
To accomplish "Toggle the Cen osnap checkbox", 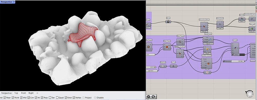I will point(29,98).
